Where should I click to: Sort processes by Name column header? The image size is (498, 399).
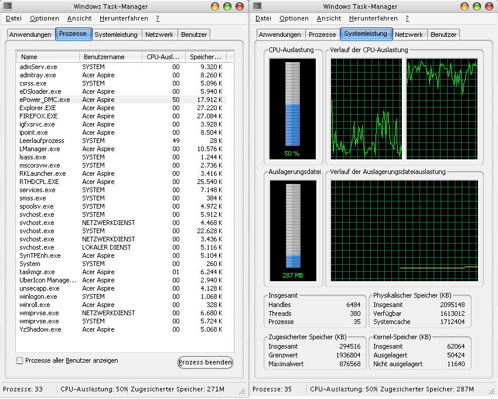[47, 57]
